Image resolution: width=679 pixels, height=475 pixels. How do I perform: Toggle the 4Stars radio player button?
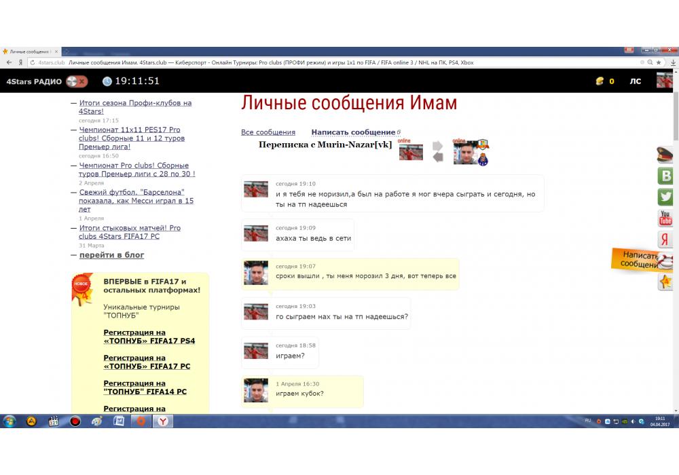[x=76, y=81]
